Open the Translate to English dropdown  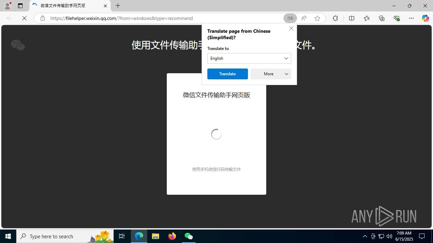point(249,58)
